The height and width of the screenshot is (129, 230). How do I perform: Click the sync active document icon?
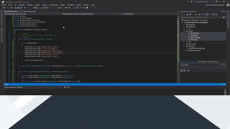pos(199,14)
